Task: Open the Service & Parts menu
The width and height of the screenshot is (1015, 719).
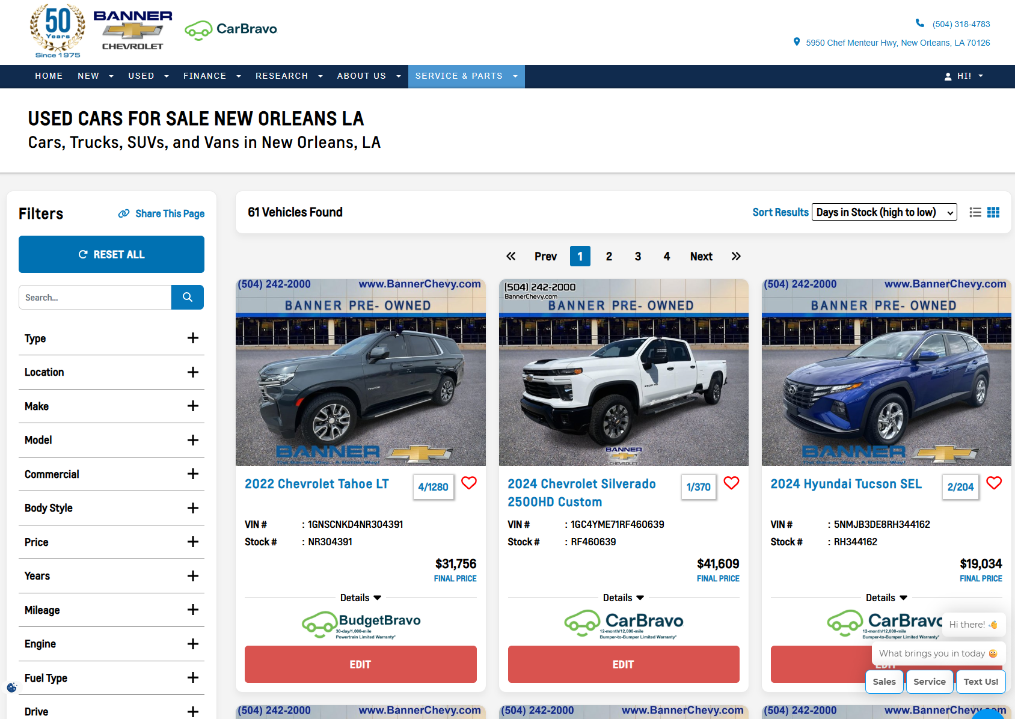Action: 467,76
